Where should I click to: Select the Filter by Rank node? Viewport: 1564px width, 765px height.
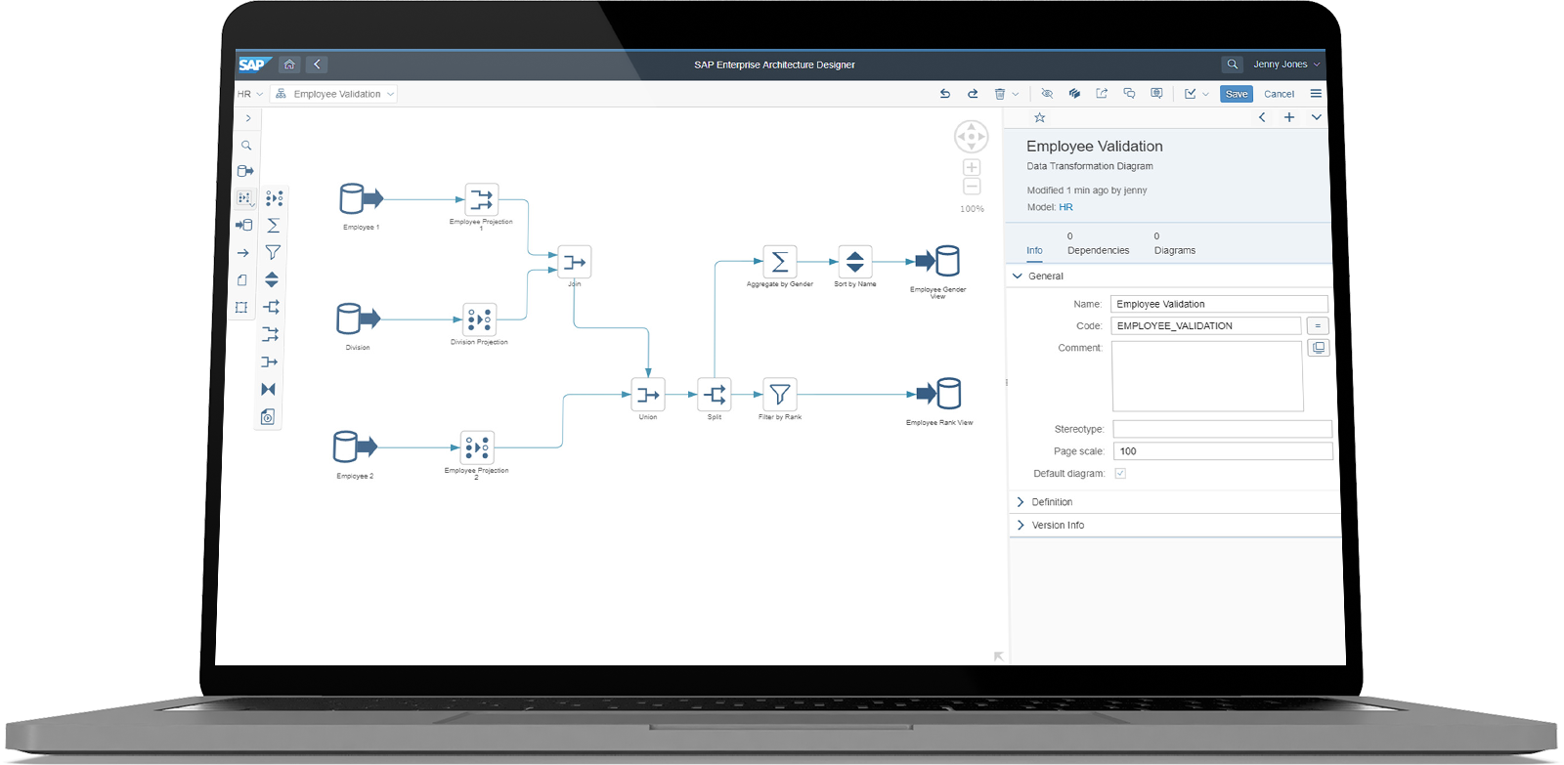coord(780,395)
